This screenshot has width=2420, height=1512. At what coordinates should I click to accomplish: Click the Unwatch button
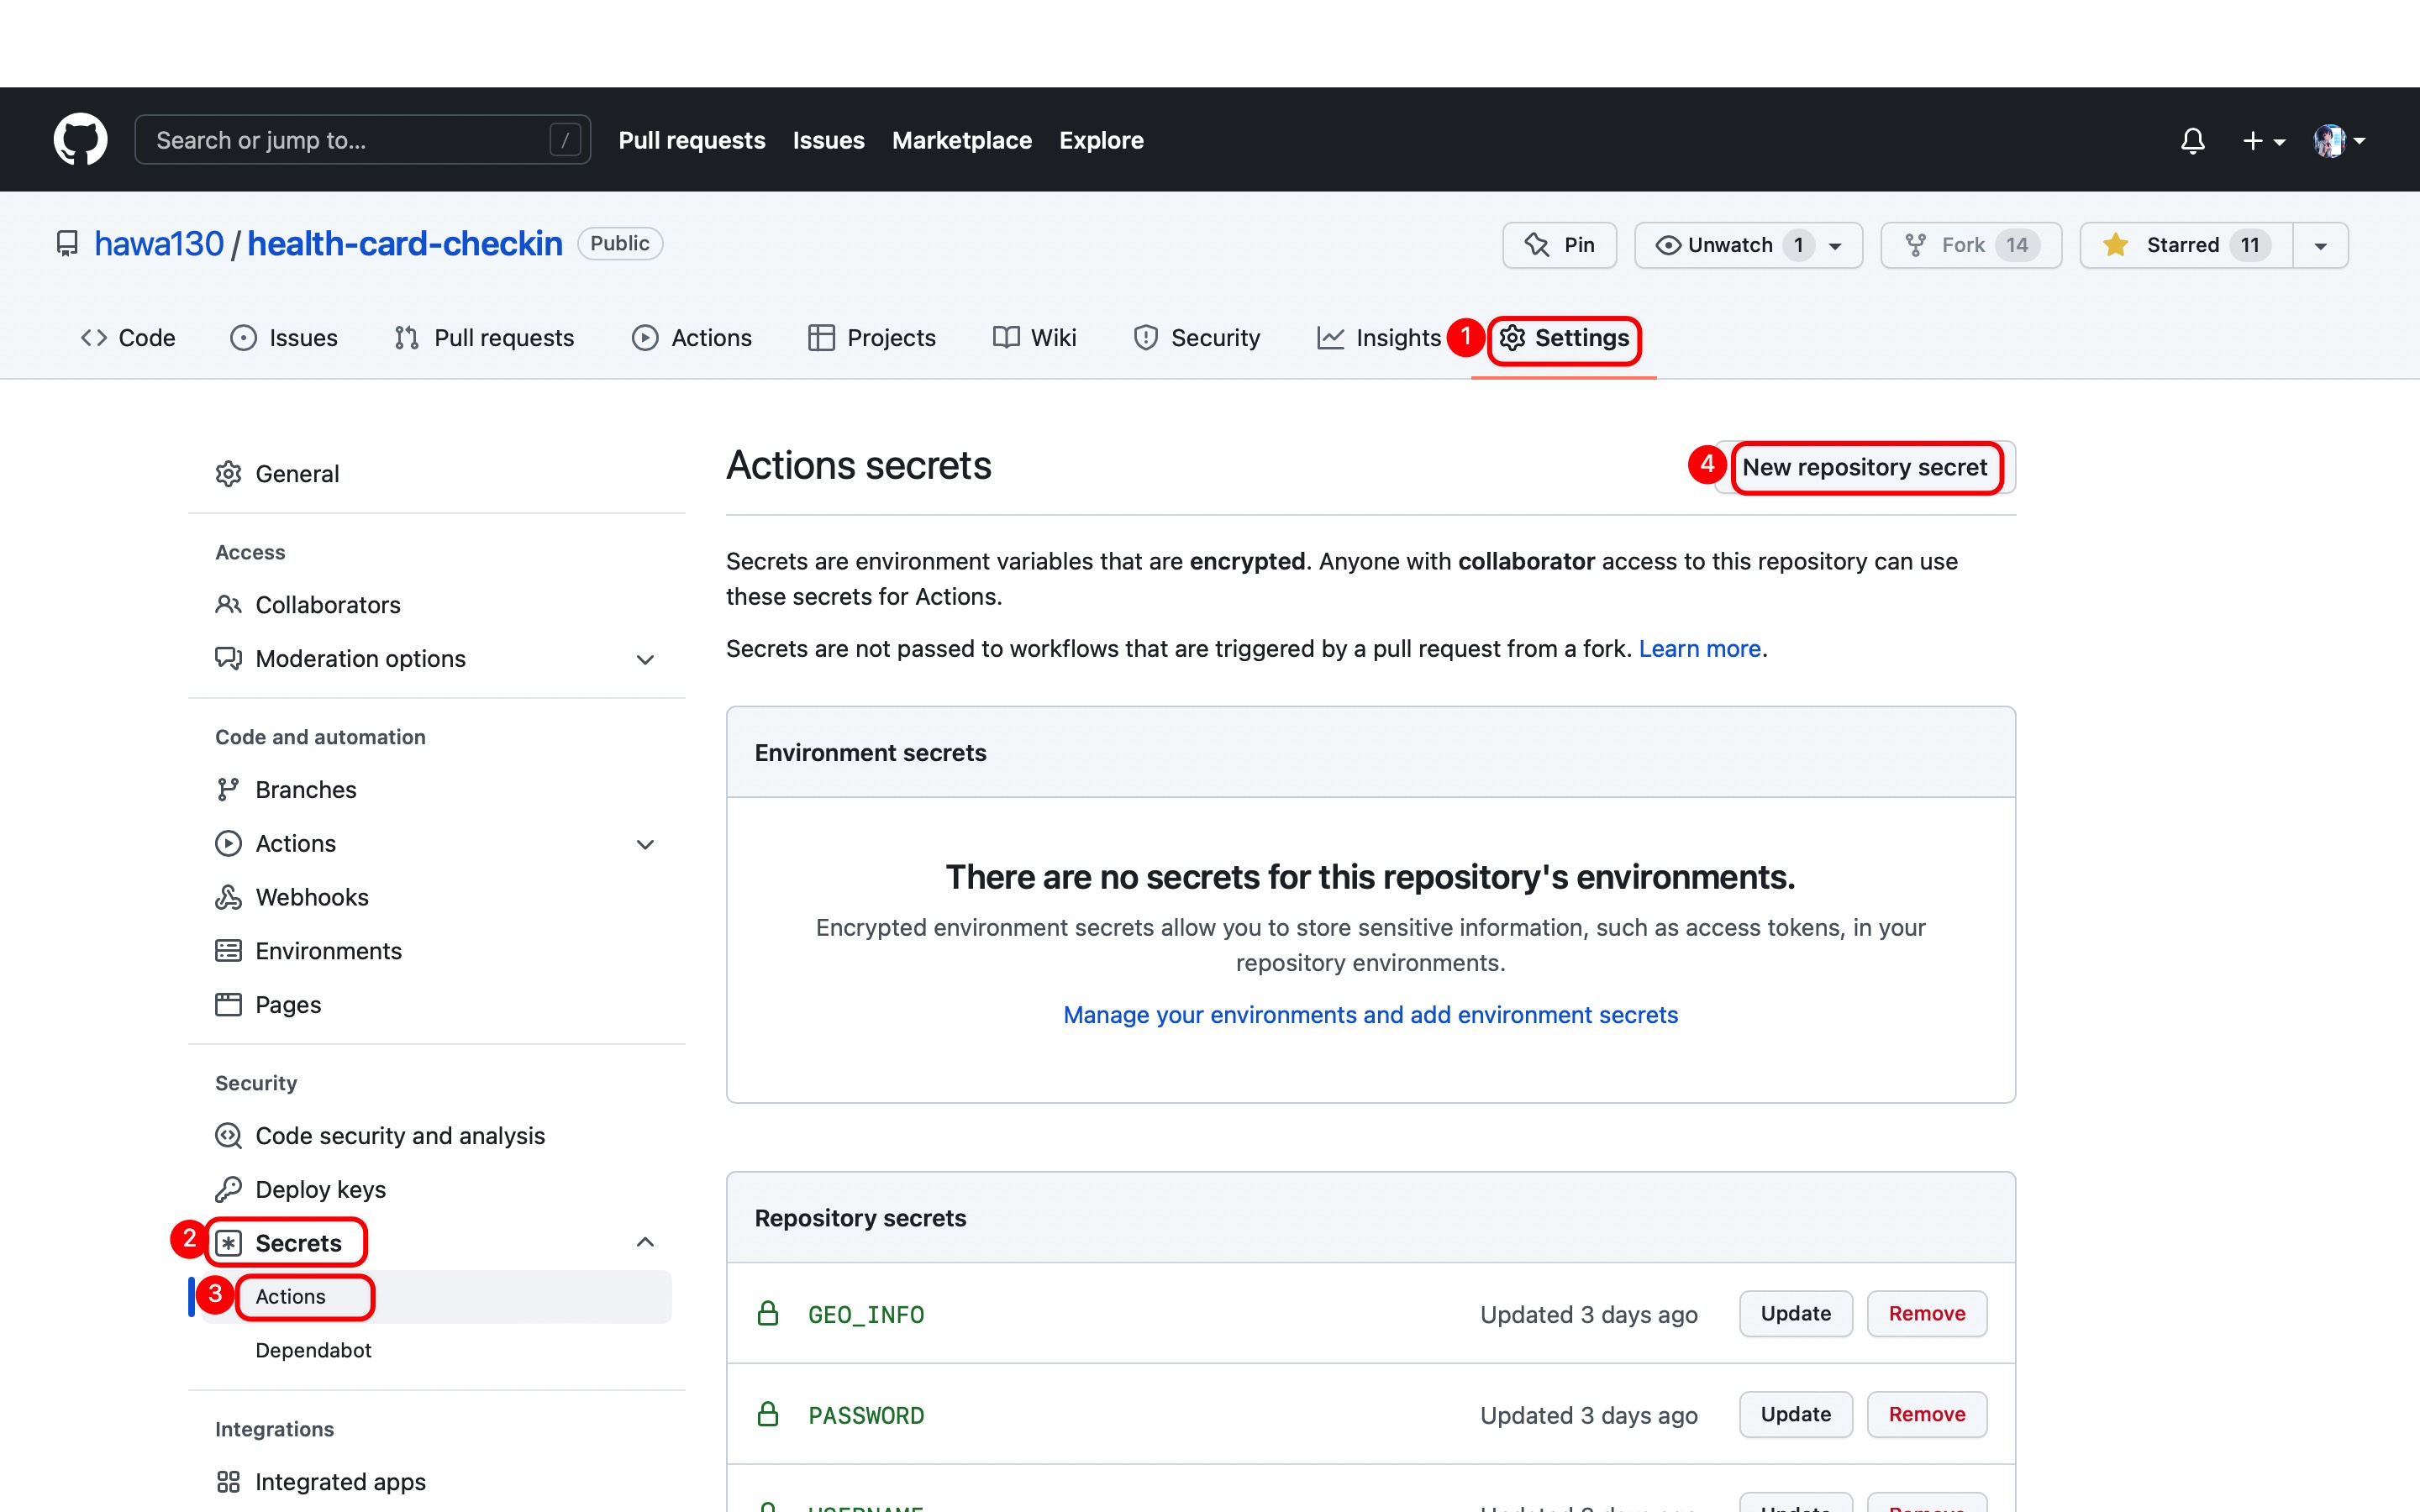1748,245
